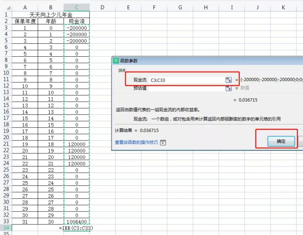The image size is (303, 235).
Task: Click the 现金流 input field containing C3:C33
Action: pyautogui.click(x=187, y=80)
